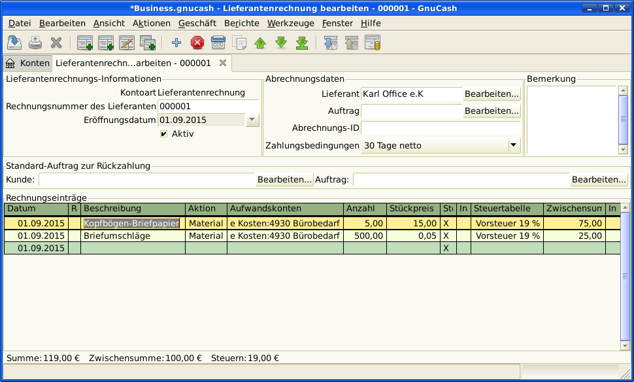The image size is (634, 382).
Task: Click the save file toolbar icon
Action: (x=14, y=43)
